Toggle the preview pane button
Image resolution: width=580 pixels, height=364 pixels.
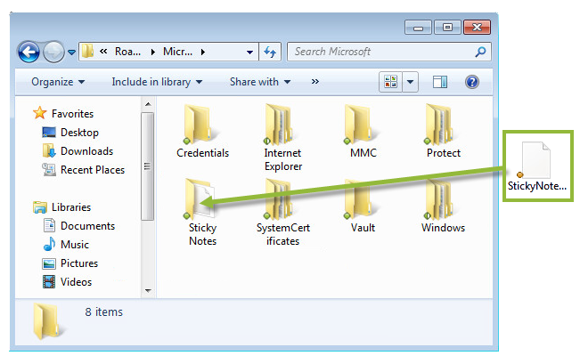[439, 82]
